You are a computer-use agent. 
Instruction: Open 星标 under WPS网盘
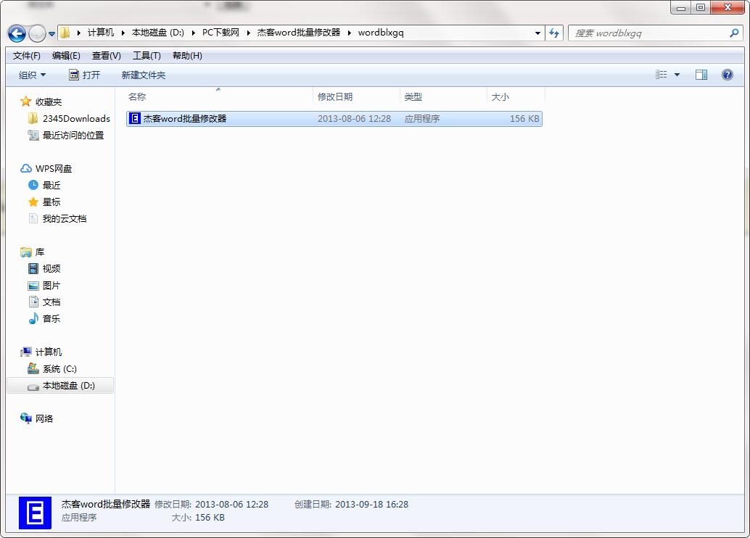pyautogui.click(x=51, y=202)
